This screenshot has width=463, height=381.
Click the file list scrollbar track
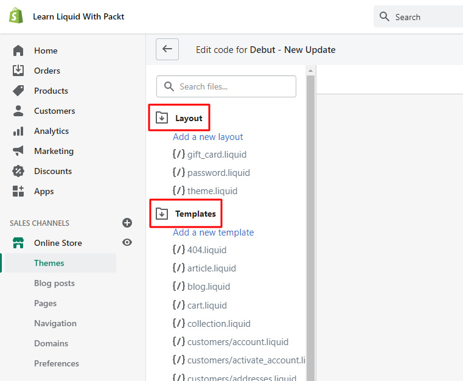coord(310,228)
